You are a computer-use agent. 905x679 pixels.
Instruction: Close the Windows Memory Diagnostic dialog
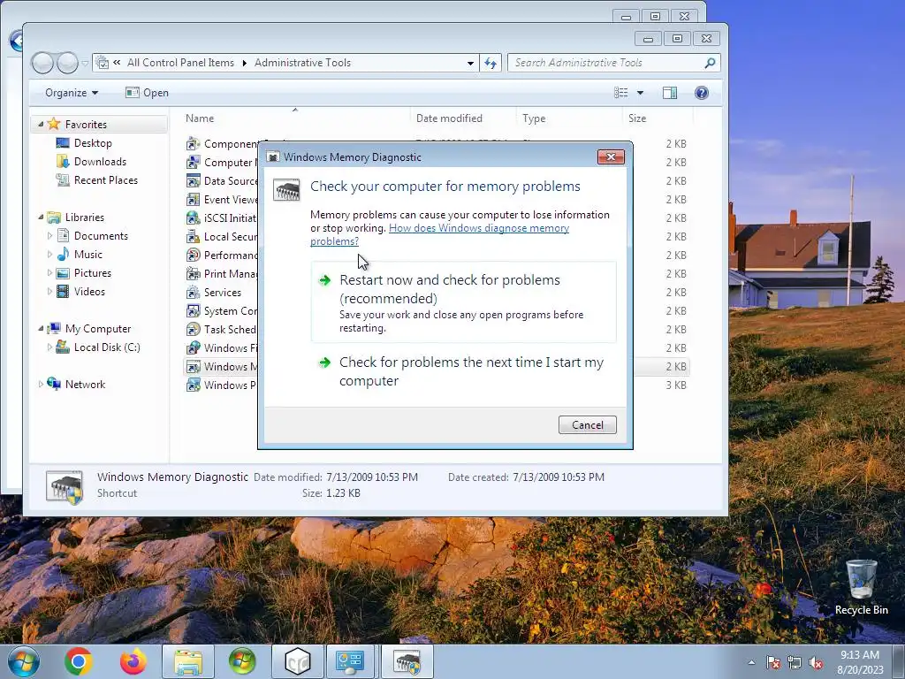point(611,157)
